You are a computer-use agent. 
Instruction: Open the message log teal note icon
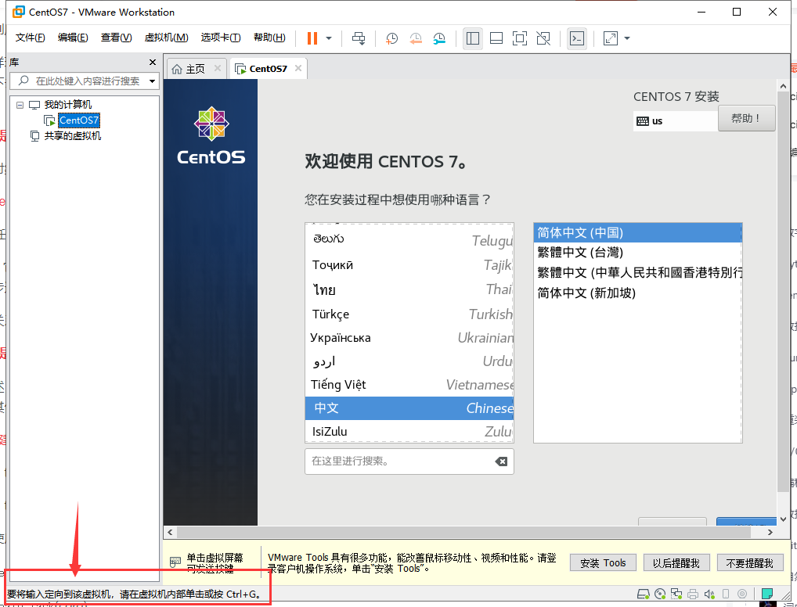click(767, 594)
